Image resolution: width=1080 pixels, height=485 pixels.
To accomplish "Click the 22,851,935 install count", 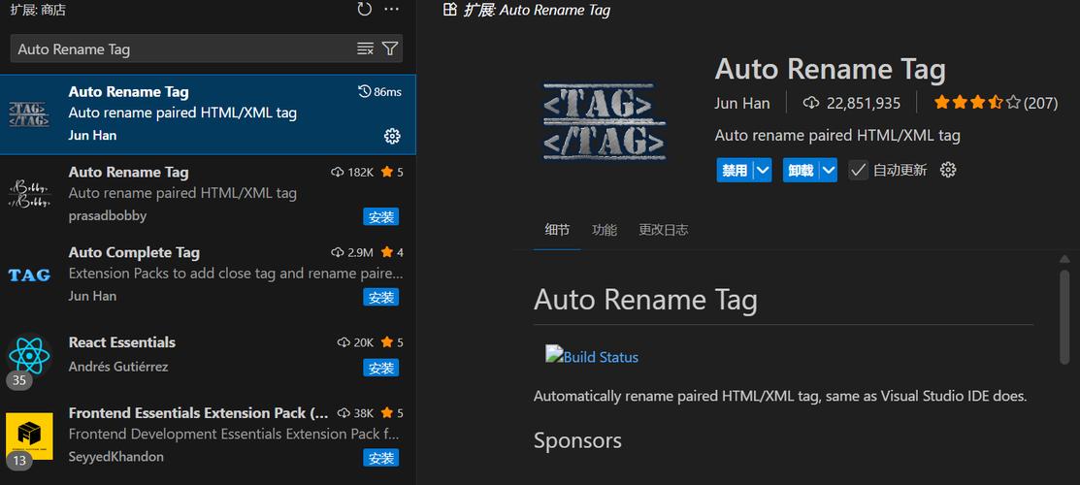I will [x=863, y=104].
